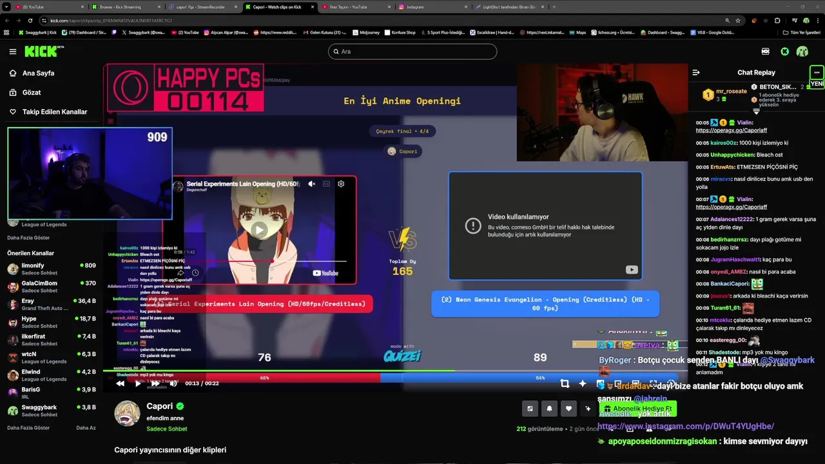Click the YouTube logo on Lain video
The width and height of the screenshot is (825, 464).
(325, 273)
